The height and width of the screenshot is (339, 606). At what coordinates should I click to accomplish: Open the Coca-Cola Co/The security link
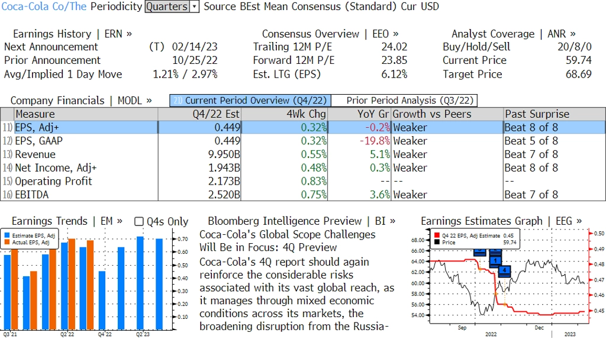(x=44, y=7)
